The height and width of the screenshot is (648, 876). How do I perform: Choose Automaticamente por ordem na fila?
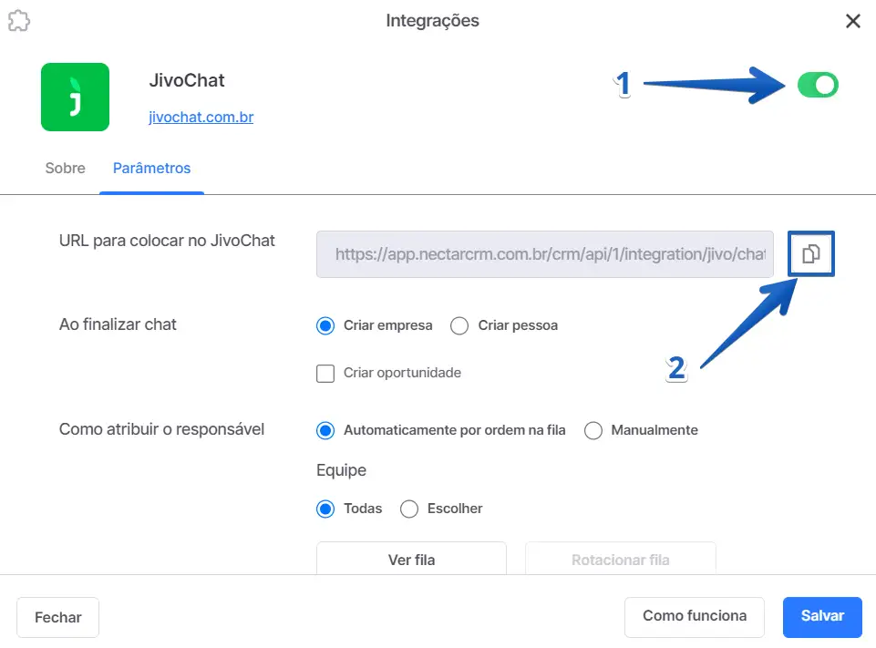pyautogui.click(x=325, y=430)
